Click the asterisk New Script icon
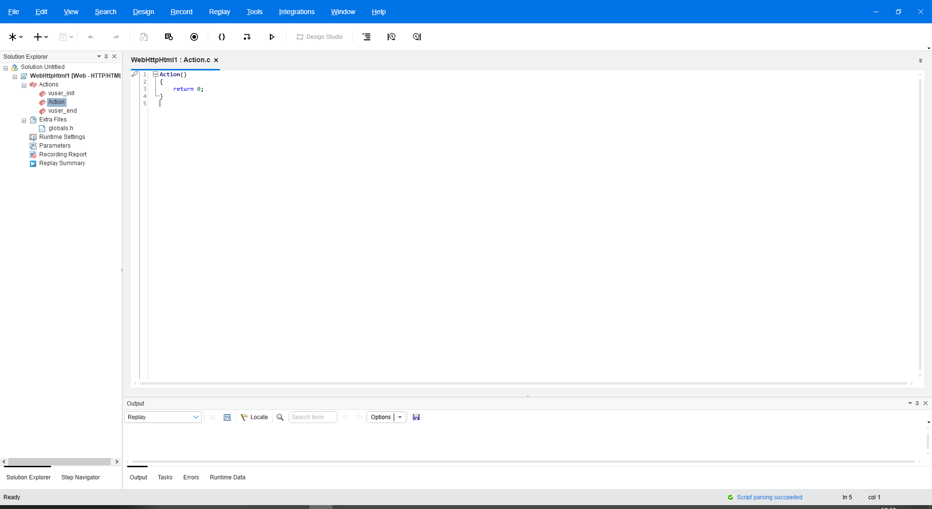This screenshot has height=509, width=932. point(13,37)
